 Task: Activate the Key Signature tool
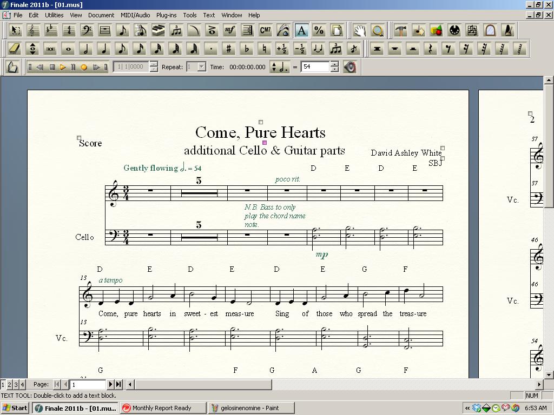tap(51, 30)
